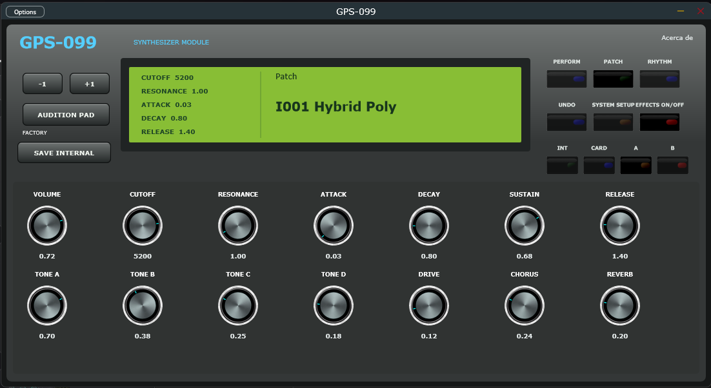711x388 pixels.
Task: Click DECAY 0.80 readout in display
Action: point(164,119)
